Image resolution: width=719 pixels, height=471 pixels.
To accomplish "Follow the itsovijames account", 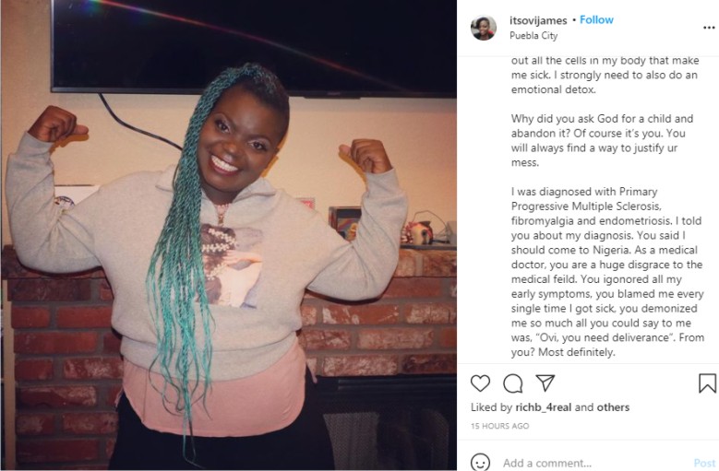I will pyautogui.click(x=596, y=20).
